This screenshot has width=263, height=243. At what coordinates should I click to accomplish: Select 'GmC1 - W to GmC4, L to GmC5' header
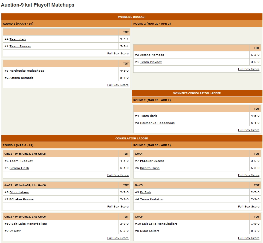pyautogui.click(x=25, y=154)
